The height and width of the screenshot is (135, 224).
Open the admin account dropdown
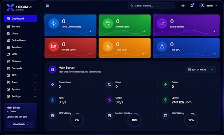[x=208, y=6]
